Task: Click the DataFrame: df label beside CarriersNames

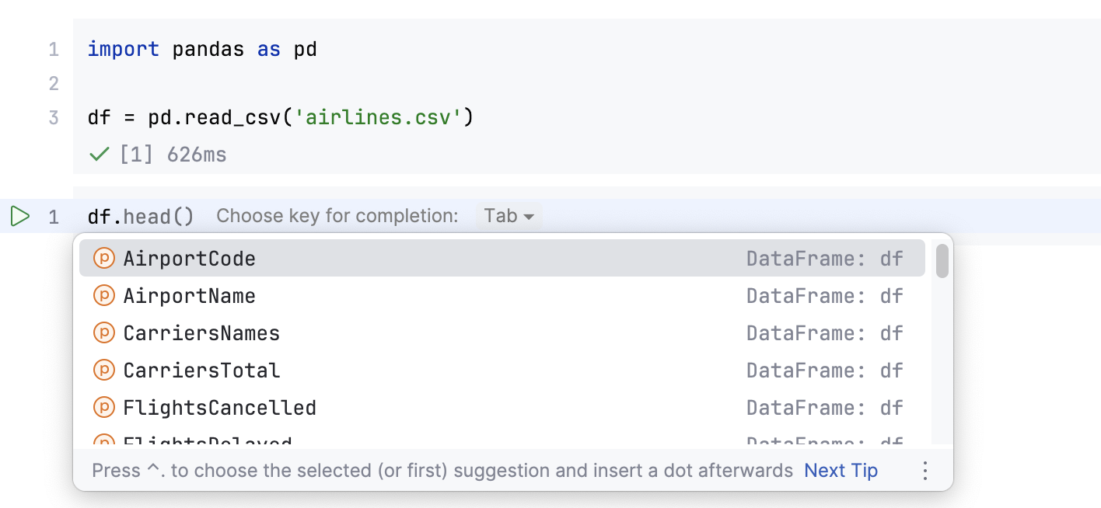Action: click(827, 332)
